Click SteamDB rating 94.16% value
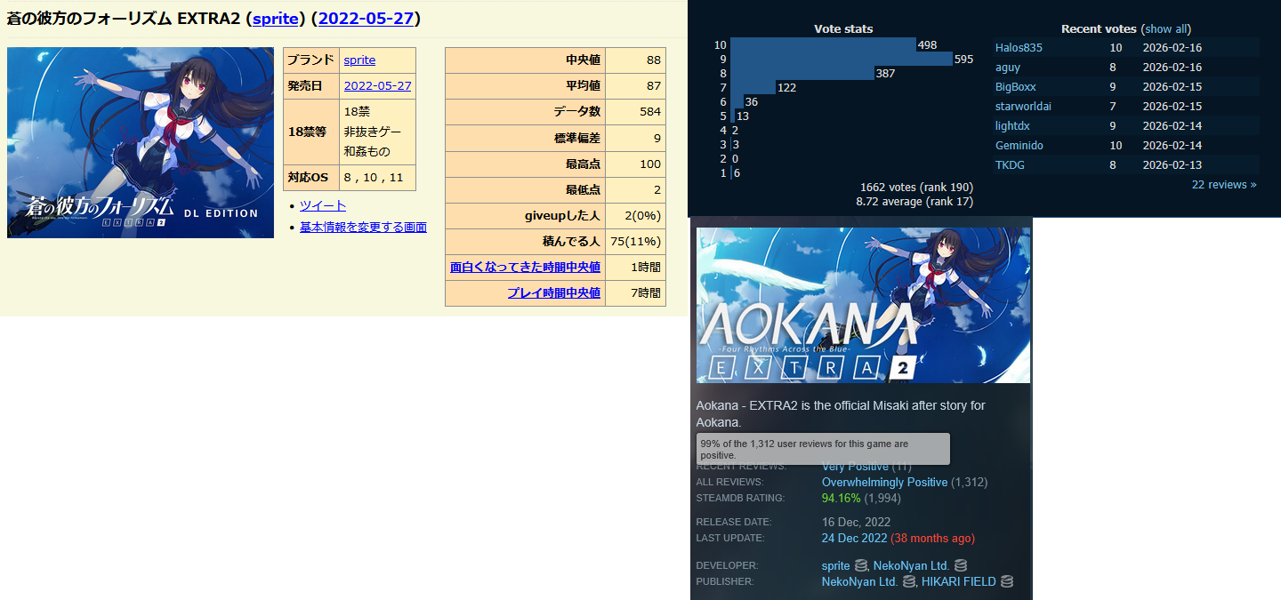This screenshot has width=1281, height=600. click(x=841, y=499)
